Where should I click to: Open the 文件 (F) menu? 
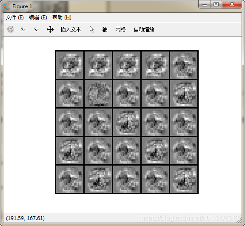point(15,17)
